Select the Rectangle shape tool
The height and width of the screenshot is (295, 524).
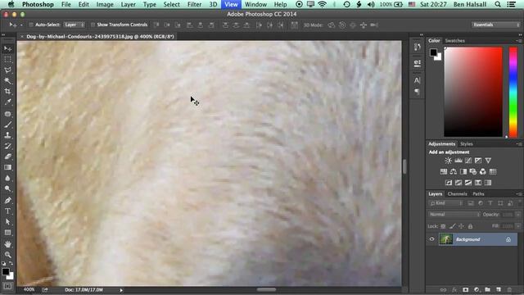click(x=7, y=233)
